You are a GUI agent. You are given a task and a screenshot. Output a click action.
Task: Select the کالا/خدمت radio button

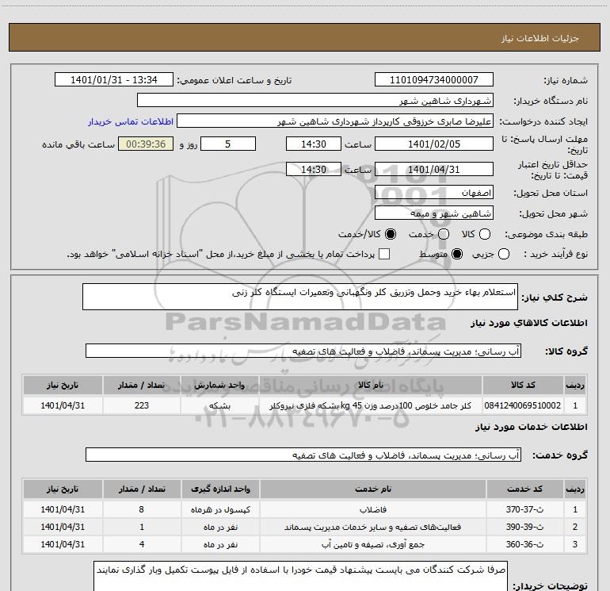(391, 234)
